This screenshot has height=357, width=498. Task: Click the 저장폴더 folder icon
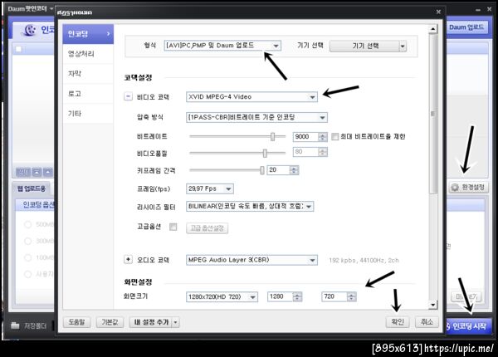15,325
